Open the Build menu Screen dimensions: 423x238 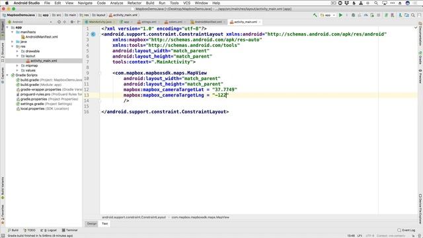[150, 3]
